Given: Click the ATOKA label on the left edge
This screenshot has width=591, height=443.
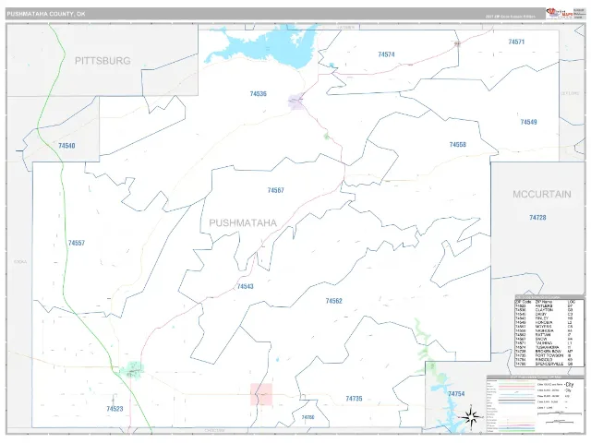Looking at the screenshot, I should [20, 261].
